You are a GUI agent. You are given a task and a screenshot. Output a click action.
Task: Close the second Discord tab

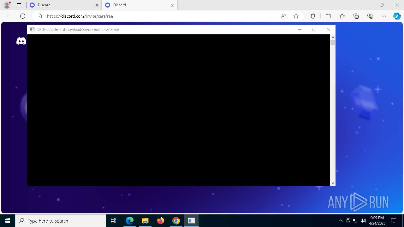(172, 5)
